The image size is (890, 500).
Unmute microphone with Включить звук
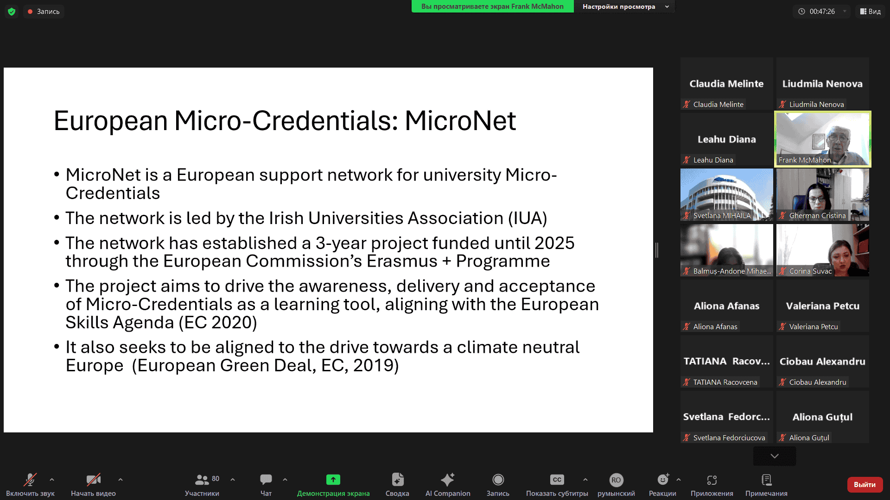click(x=30, y=480)
